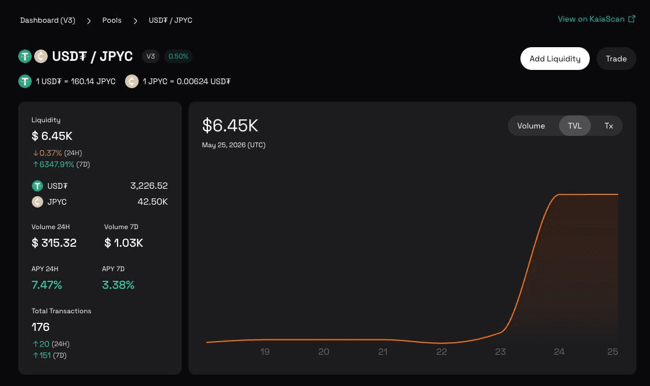Screen dimensions: 650x386
Task: Click chevron after Pools breadcrumb
Action: point(135,20)
